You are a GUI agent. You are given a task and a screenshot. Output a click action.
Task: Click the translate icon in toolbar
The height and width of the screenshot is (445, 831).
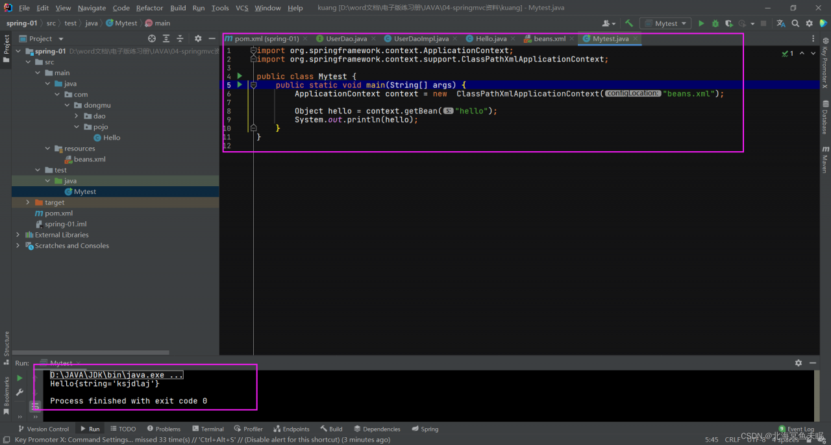[781, 23]
